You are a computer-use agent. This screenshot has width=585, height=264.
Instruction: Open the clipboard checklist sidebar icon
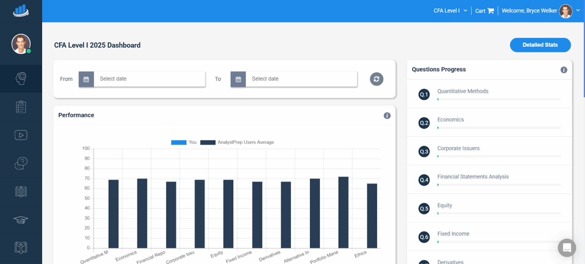click(21, 107)
